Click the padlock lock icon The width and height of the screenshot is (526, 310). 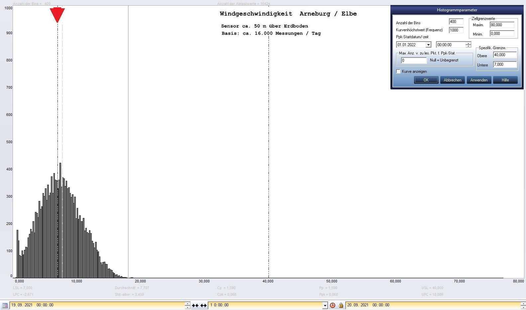point(341,305)
